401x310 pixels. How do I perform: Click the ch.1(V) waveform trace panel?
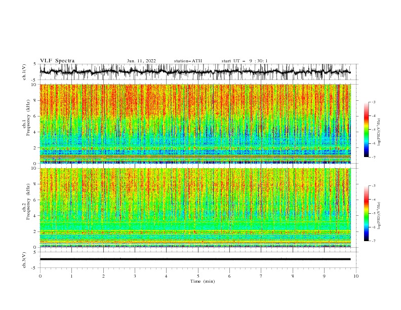click(x=198, y=72)
